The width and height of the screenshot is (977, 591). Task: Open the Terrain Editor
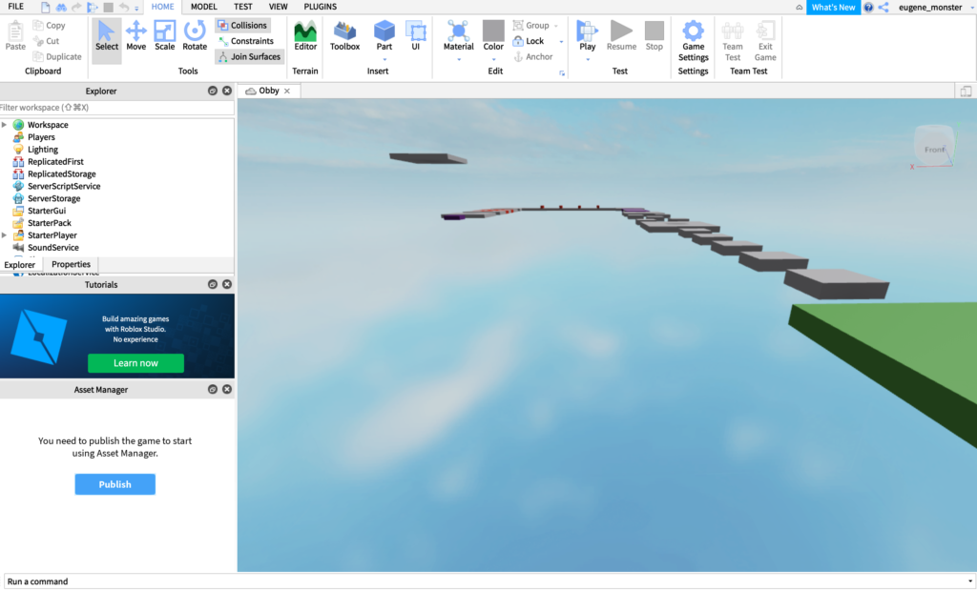coord(305,36)
